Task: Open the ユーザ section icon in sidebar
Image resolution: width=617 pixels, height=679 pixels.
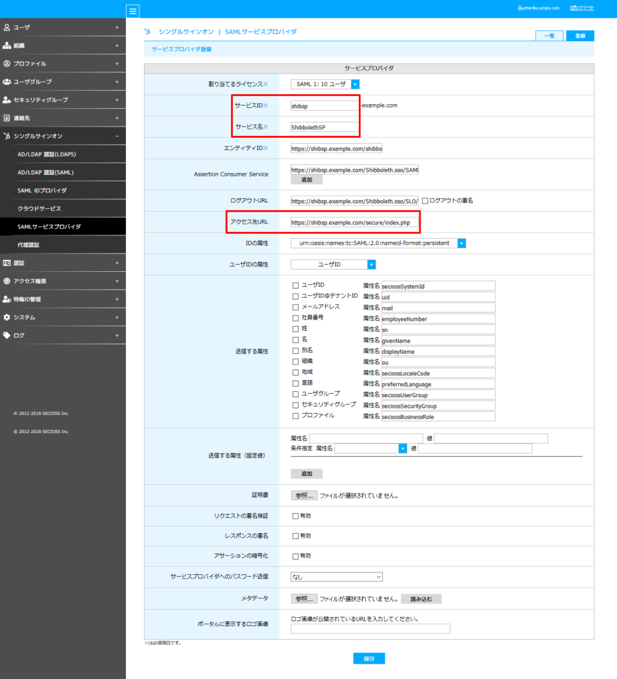Action: (7, 27)
